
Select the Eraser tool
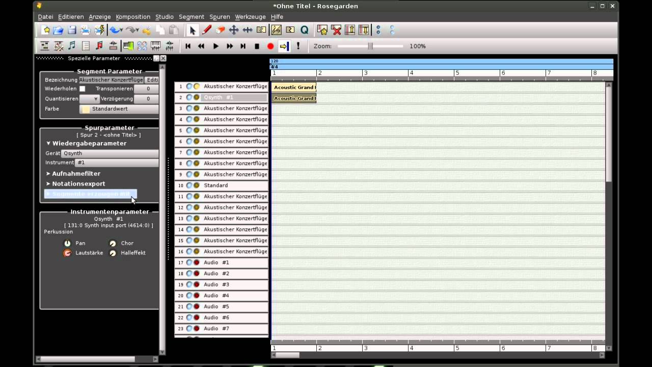(220, 30)
